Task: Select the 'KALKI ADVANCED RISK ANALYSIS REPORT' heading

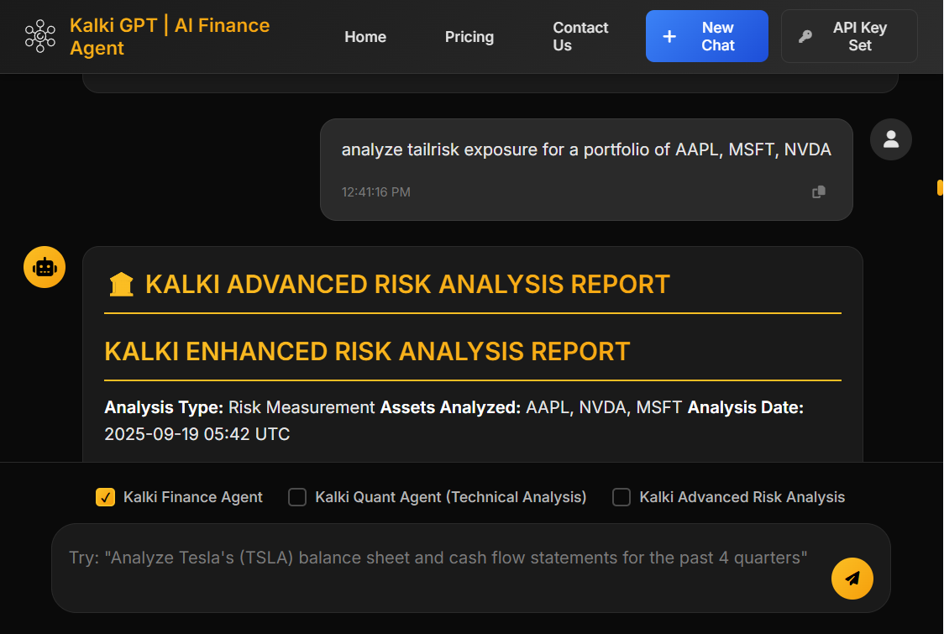Action: (407, 284)
